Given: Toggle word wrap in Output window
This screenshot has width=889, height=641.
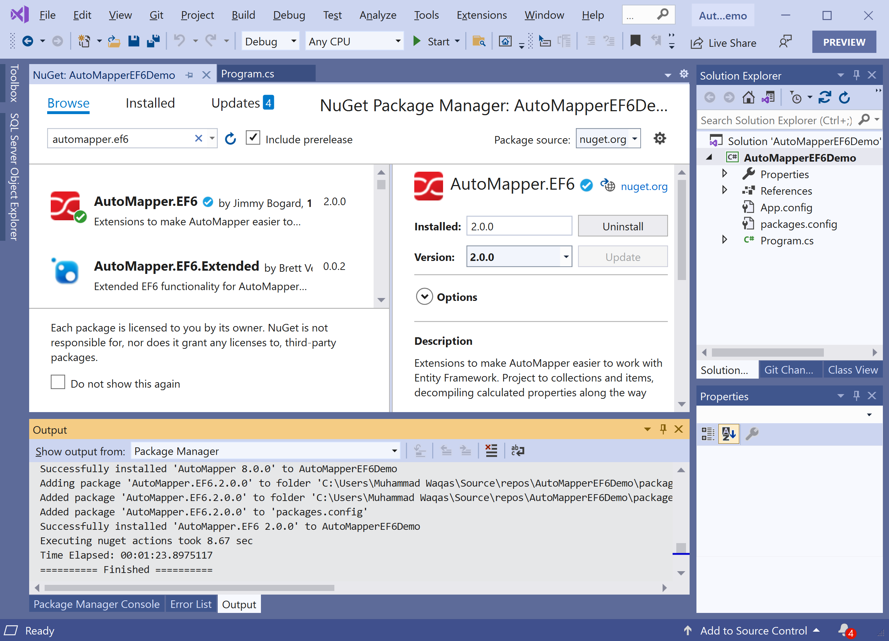Looking at the screenshot, I should 518,451.
